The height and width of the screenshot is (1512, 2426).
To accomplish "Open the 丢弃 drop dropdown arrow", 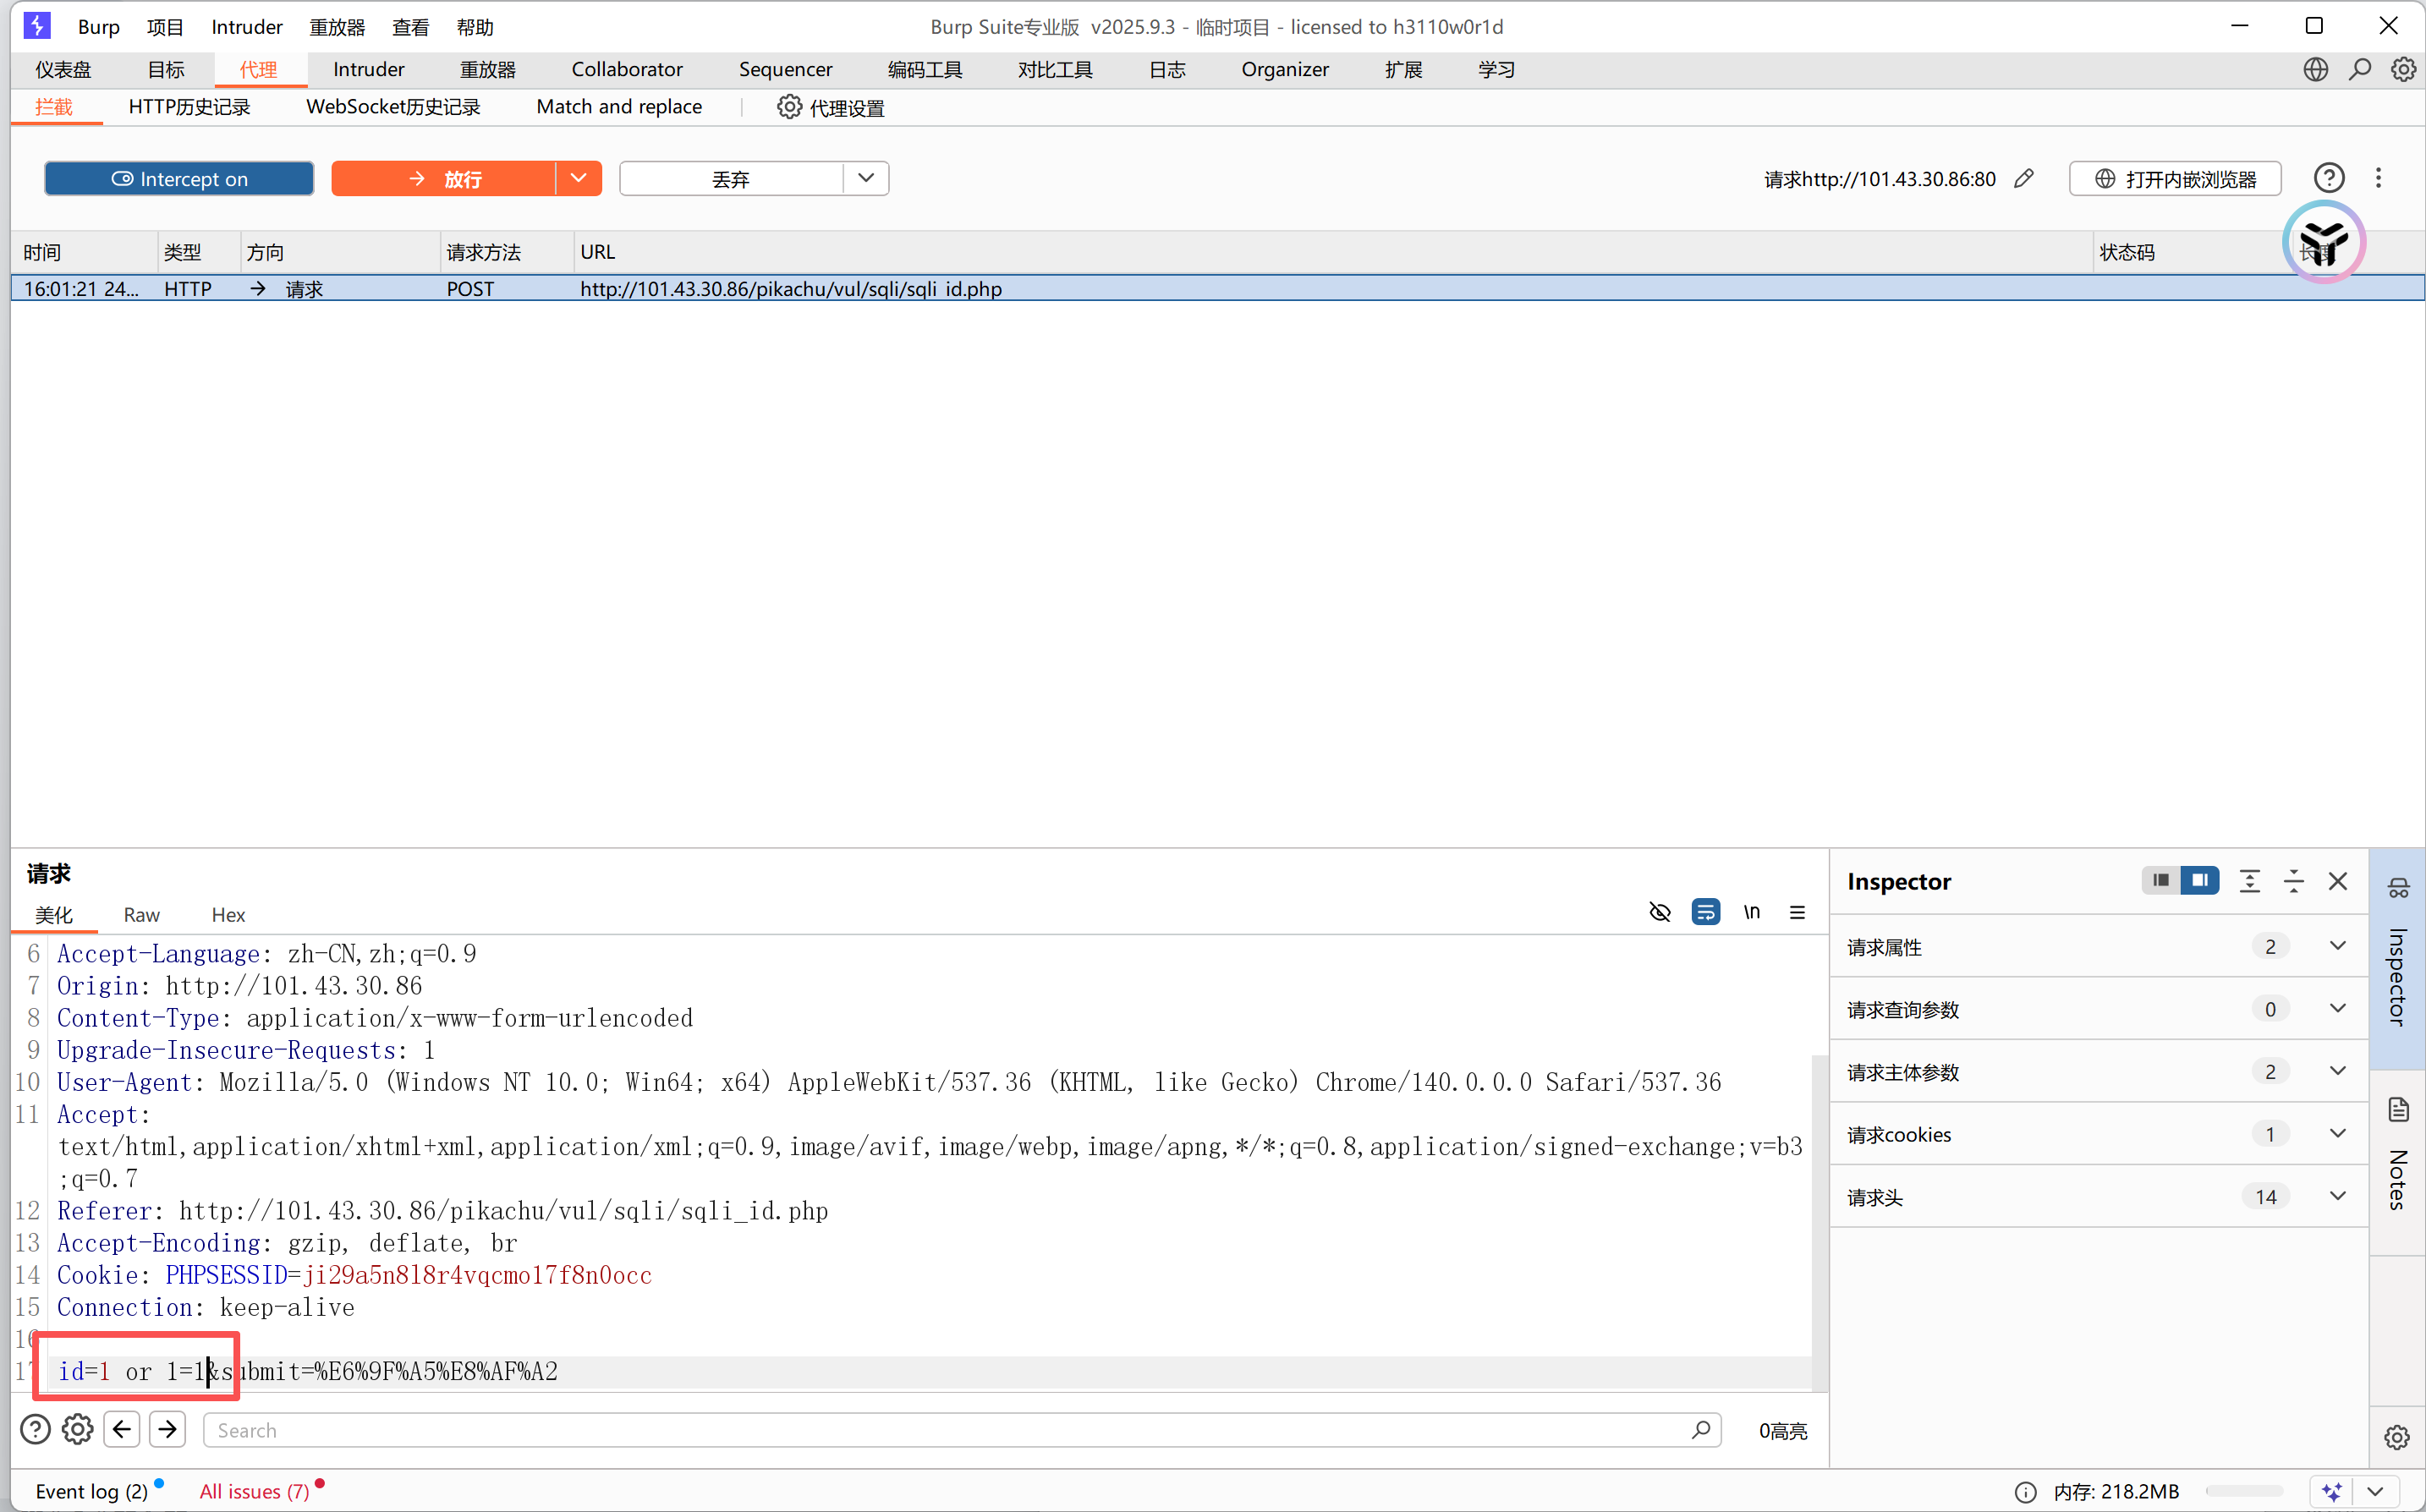I will coord(866,178).
